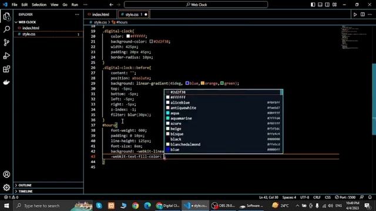The image size is (376, 211).
Task: Open the Run menu
Action: coord(75,5)
